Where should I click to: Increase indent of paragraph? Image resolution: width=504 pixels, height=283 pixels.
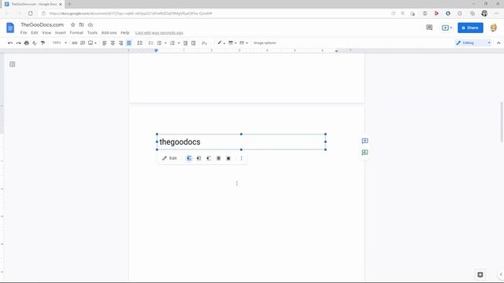[193, 43]
